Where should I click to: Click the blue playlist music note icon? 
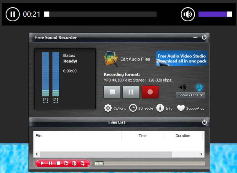(x=199, y=87)
